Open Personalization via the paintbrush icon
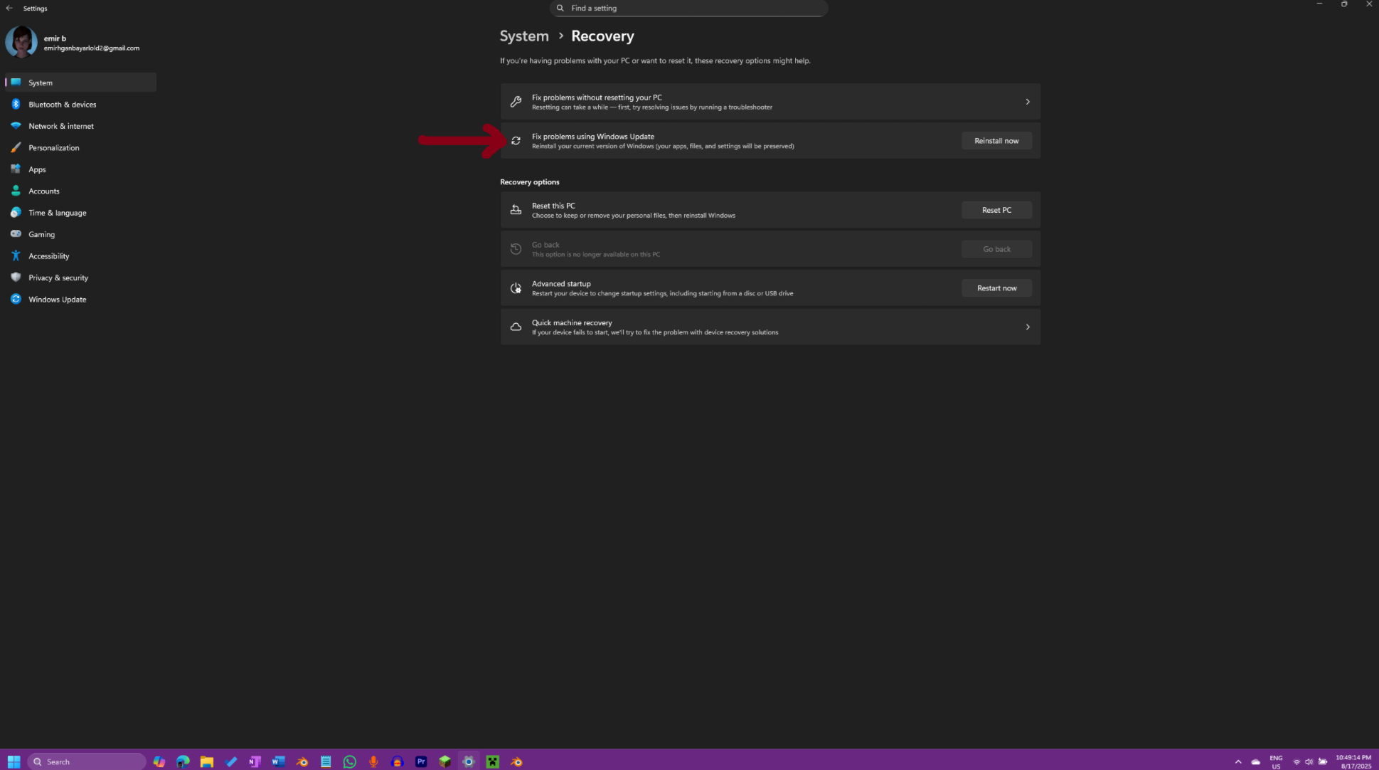Screen dimensions: 1379x770 coord(16,147)
